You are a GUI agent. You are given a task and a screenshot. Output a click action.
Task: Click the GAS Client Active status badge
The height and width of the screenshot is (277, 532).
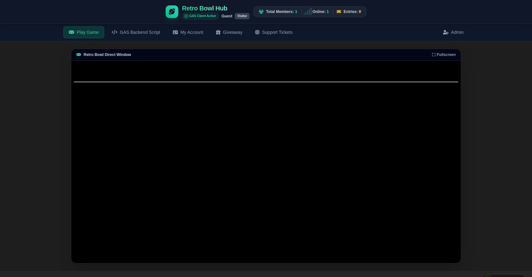click(x=200, y=16)
